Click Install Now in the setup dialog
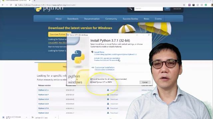The height and width of the screenshot is (119, 213). tap(99, 52)
